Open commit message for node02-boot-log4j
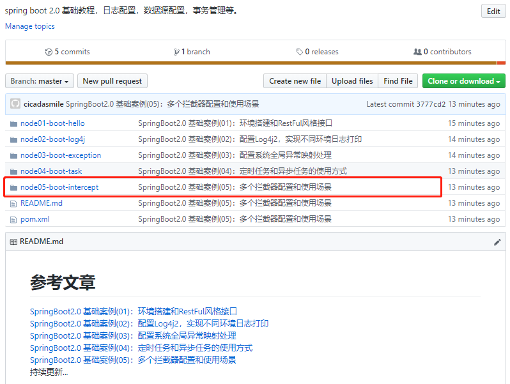The height and width of the screenshot is (384, 510). 250,139
